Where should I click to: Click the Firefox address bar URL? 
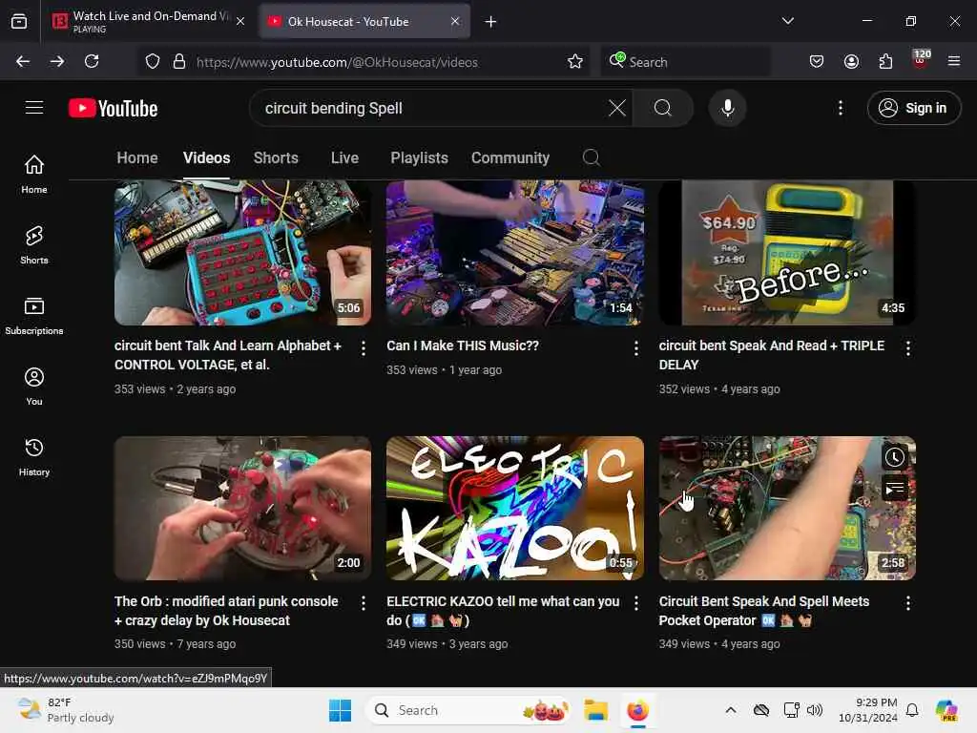(x=337, y=62)
